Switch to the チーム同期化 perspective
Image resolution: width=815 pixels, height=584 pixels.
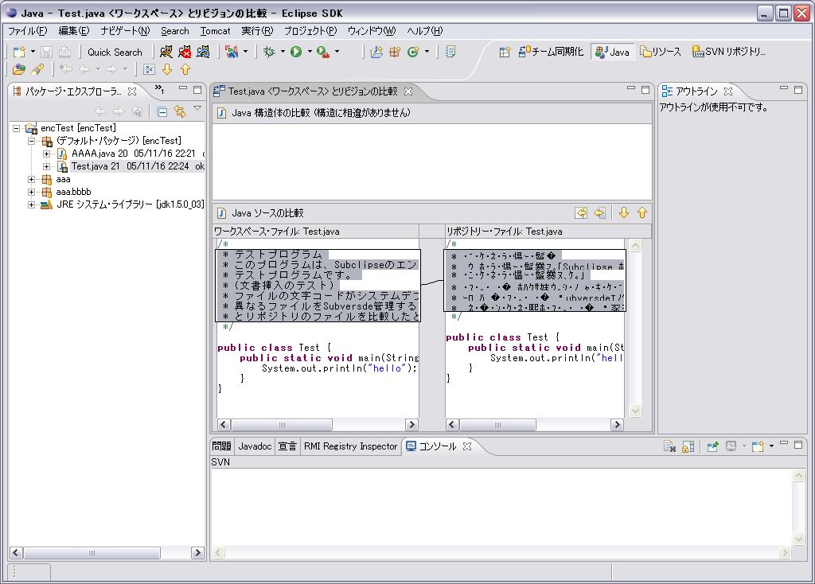click(x=551, y=52)
